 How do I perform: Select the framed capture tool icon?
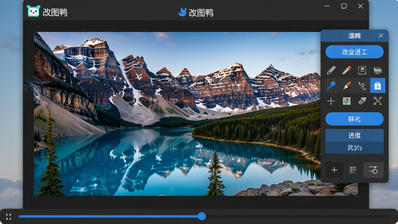362,70
